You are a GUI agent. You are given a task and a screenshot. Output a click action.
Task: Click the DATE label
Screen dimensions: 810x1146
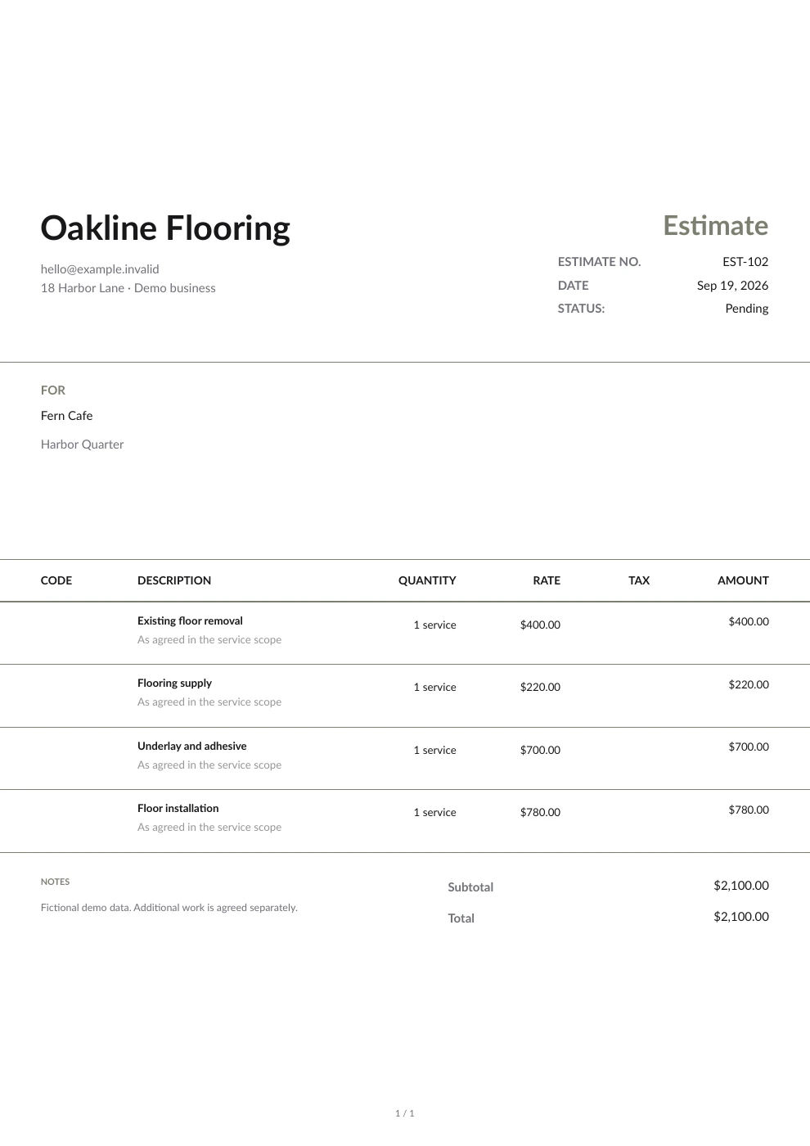coord(573,285)
